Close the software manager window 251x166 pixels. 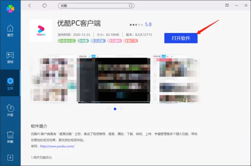[246, 5]
